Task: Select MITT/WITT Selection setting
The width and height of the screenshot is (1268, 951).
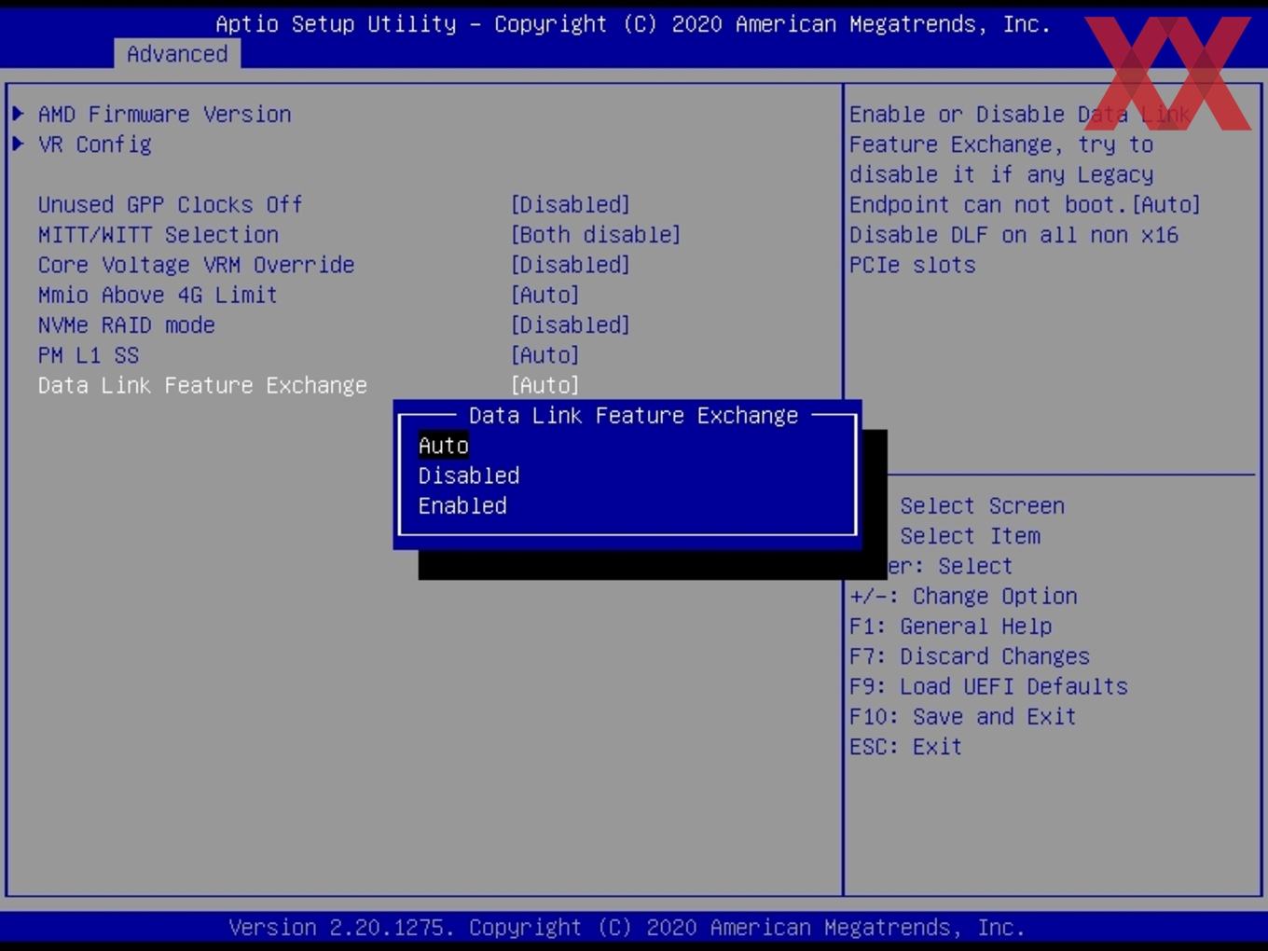Action: point(158,235)
